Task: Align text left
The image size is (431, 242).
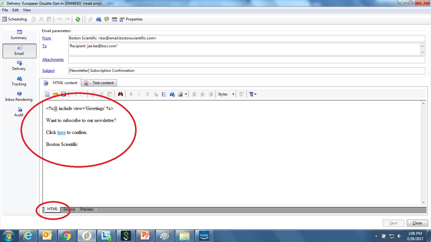Action: (x=194, y=94)
